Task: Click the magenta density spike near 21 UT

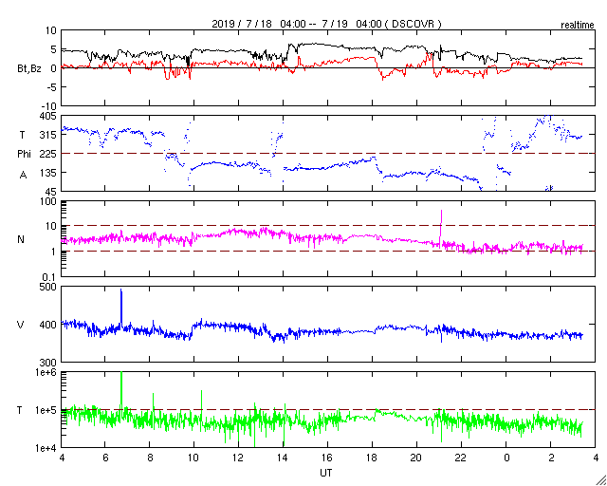Action: pyautogui.click(x=441, y=227)
